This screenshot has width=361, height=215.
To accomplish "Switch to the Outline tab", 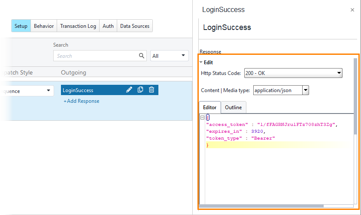I will coord(234,107).
